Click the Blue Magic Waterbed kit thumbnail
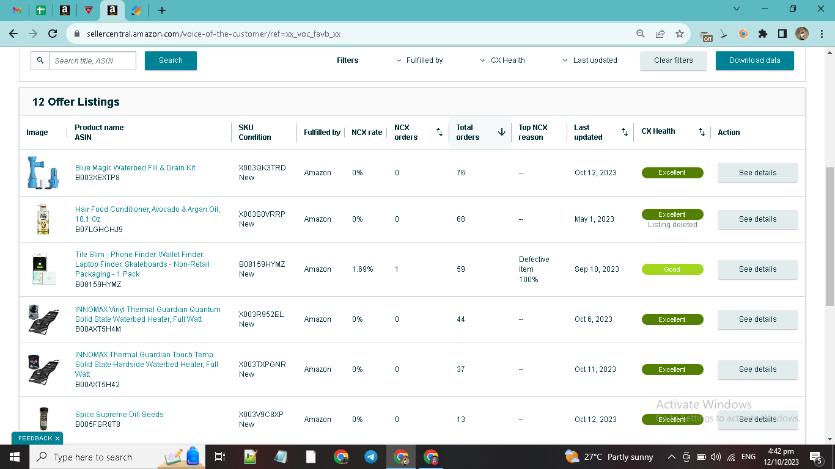This screenshot has height=469, width=835. [x=43, y=172]
